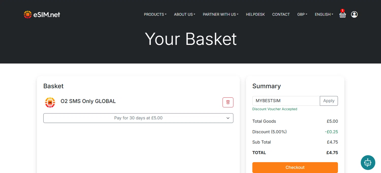Click the O2 SMS Only GLOBAL title
Viewport: 381px width, 173px height.
coord(88,101)
